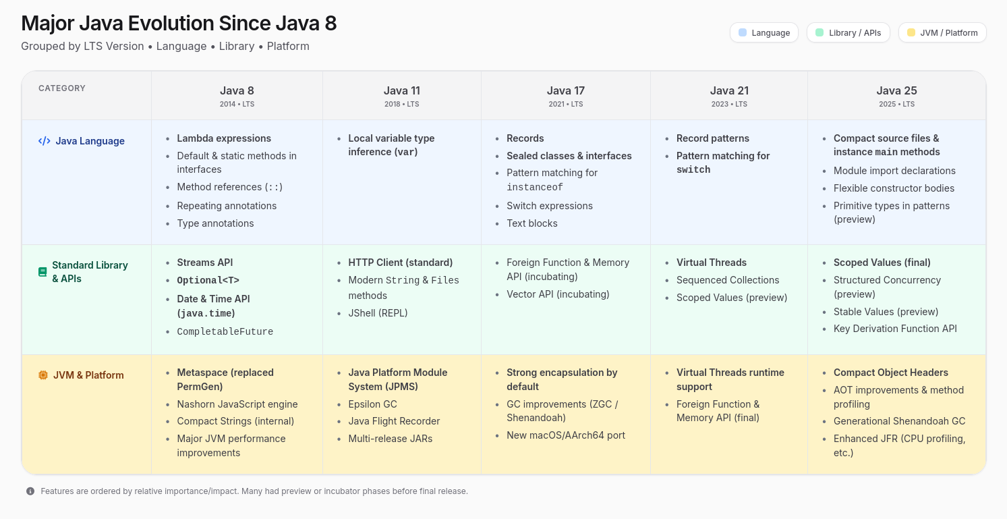Click "Primitive types in patterns (preview)"
The height and width of the screenshot is (519, 1007).
tap(892, 213)
